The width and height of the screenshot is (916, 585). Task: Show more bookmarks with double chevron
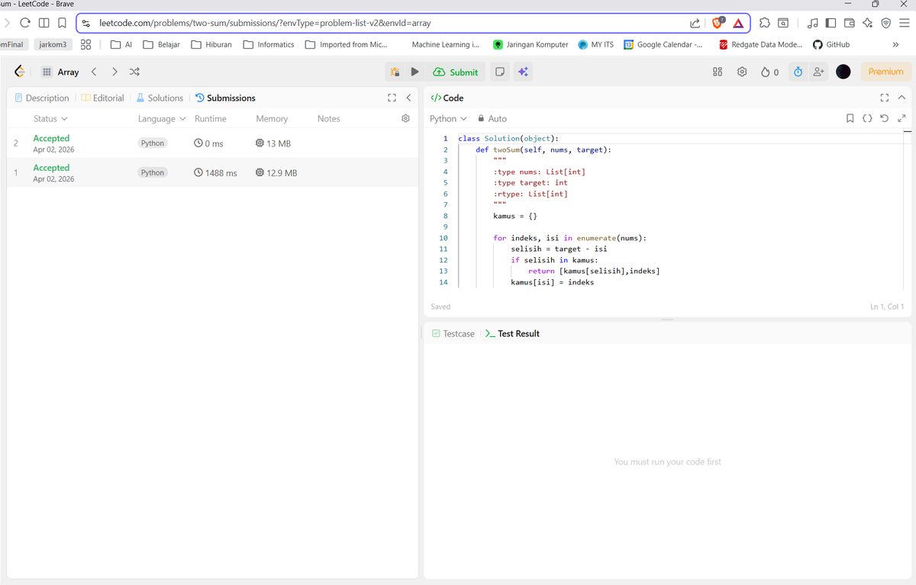(x=895, y=45)
